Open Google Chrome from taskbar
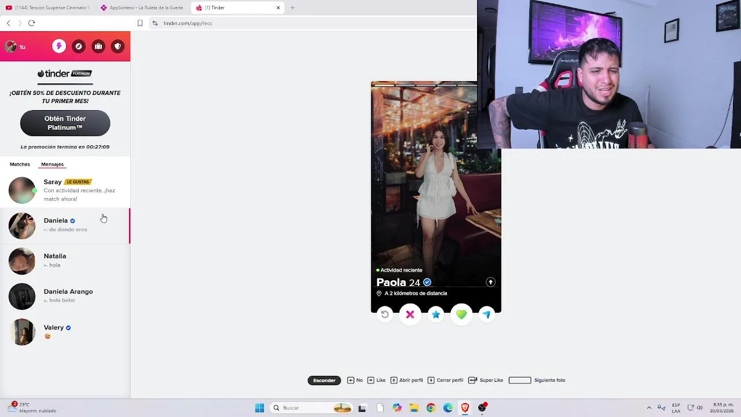 pyautogui.click(x=431, y=408)
